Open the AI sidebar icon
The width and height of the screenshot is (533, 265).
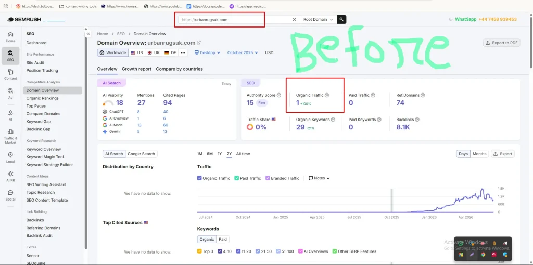coord(10,115)
